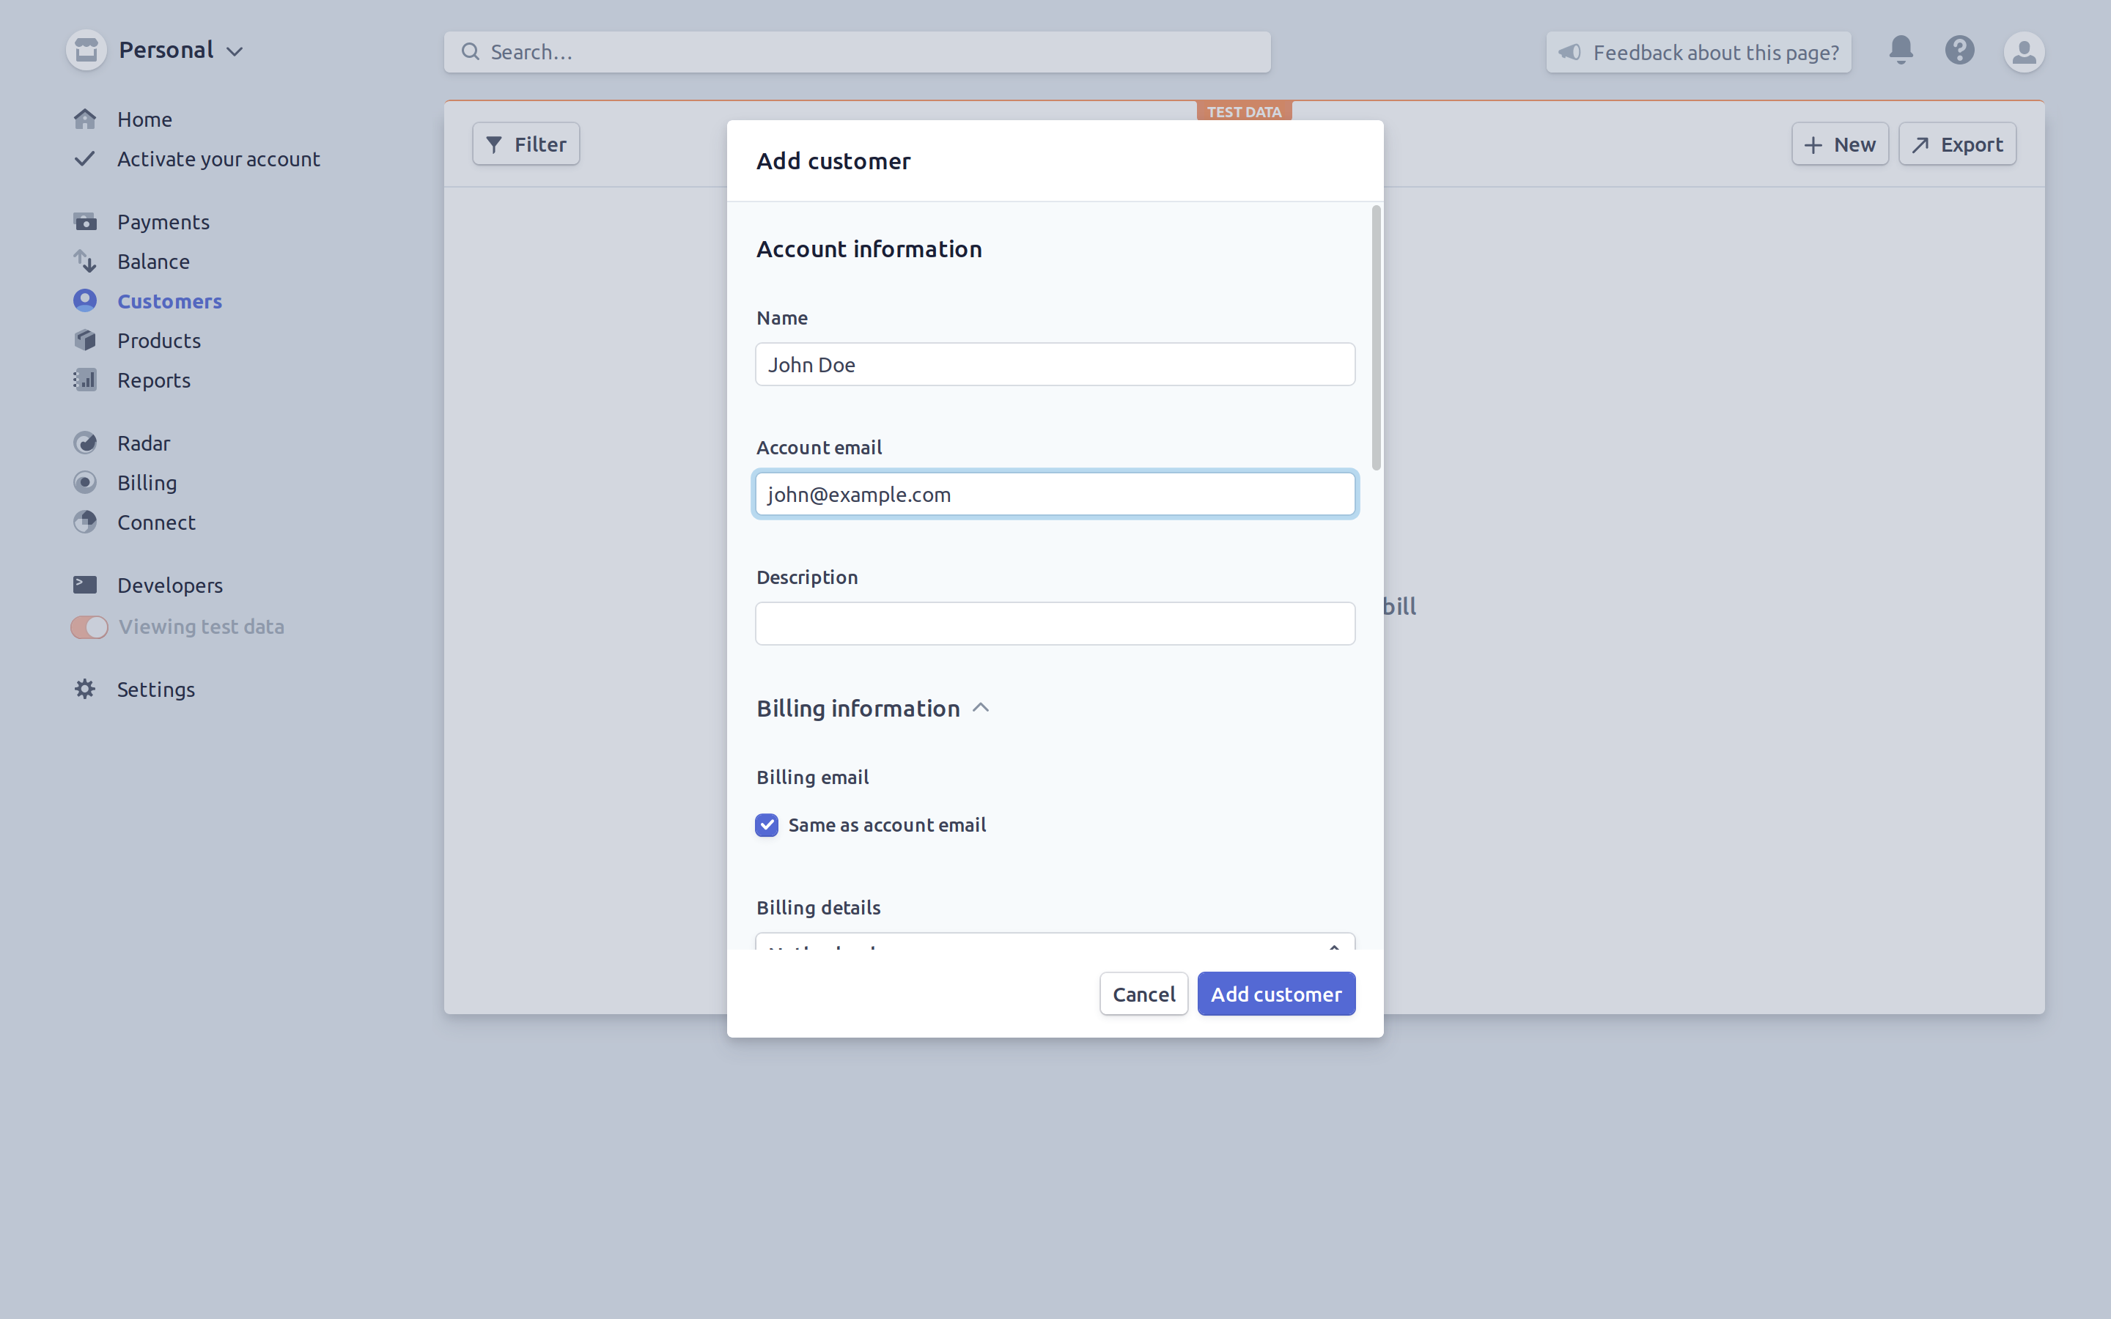Check the Activate your account item
The height and width of the screenshot is (1319, 2111).
(218, 159)
